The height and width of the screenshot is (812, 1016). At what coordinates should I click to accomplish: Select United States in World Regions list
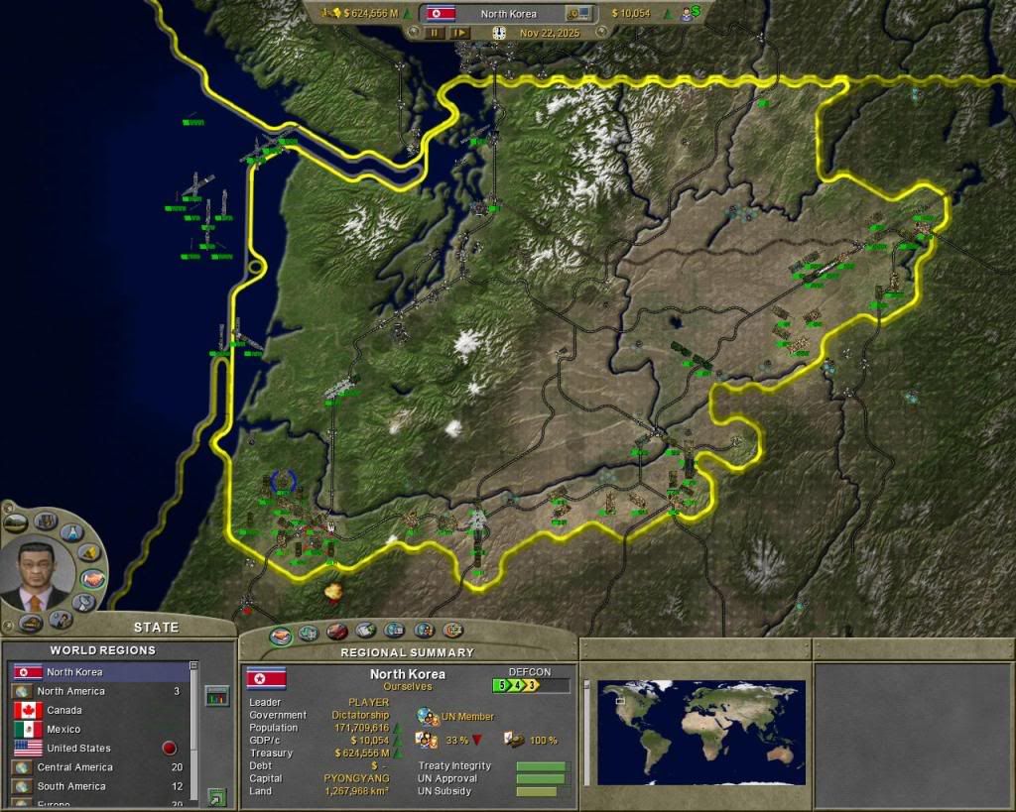(100, 749)
